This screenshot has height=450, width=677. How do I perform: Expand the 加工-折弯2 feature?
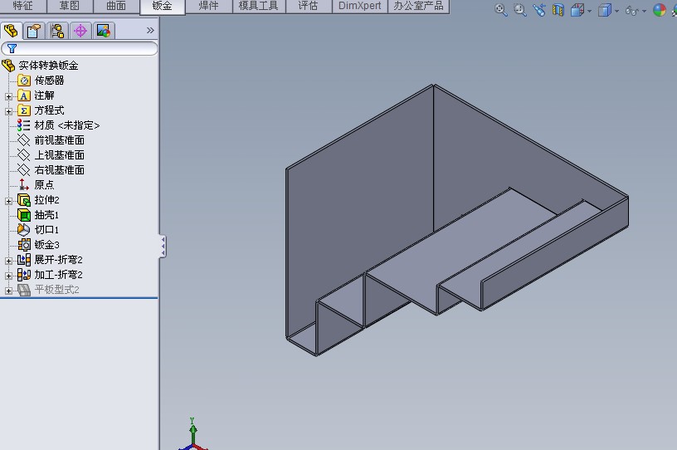pos(8,276)
